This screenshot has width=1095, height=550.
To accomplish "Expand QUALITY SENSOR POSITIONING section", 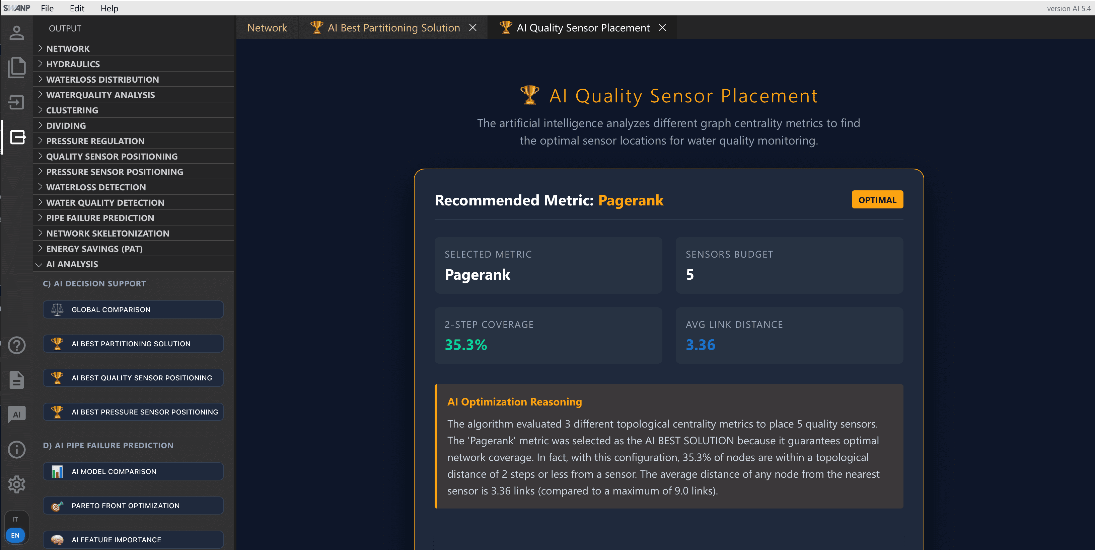I will click(x=133, y=156).
